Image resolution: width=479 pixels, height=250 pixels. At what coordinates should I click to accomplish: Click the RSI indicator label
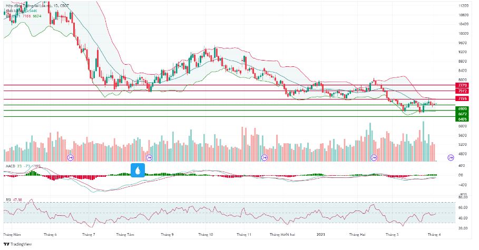click(8, 199)
